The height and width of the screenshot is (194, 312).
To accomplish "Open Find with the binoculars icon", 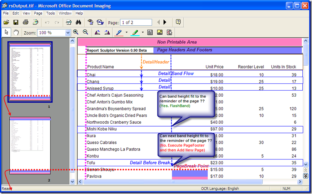I will point(78,22).
